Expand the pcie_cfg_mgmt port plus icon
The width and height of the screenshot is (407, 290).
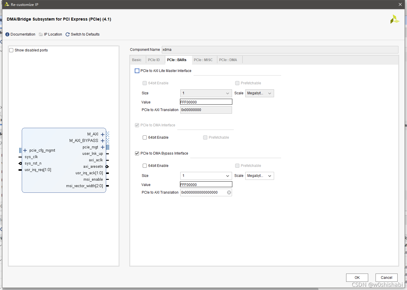[25, 150]
